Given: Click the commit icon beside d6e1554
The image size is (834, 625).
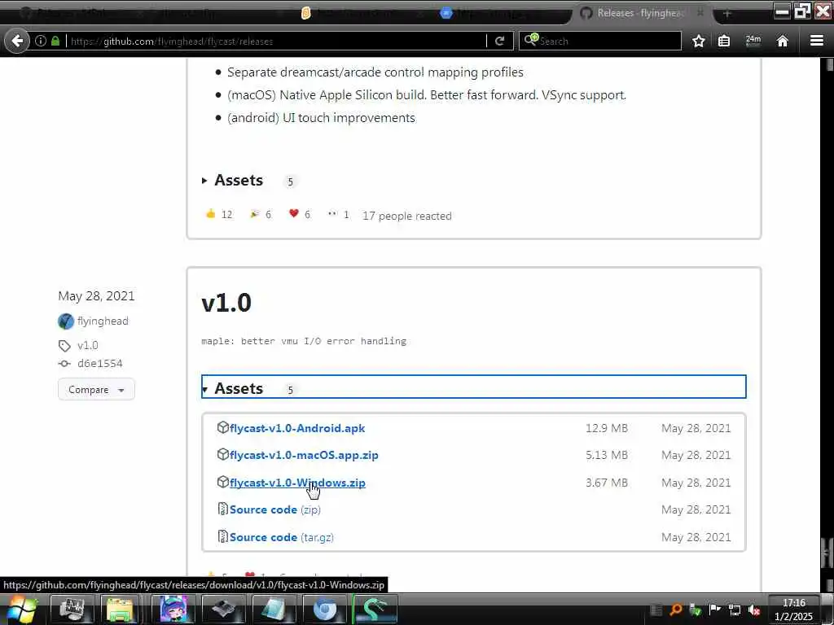Looking at the screenshot, I should pyautogui.click(x=64, y=364).
